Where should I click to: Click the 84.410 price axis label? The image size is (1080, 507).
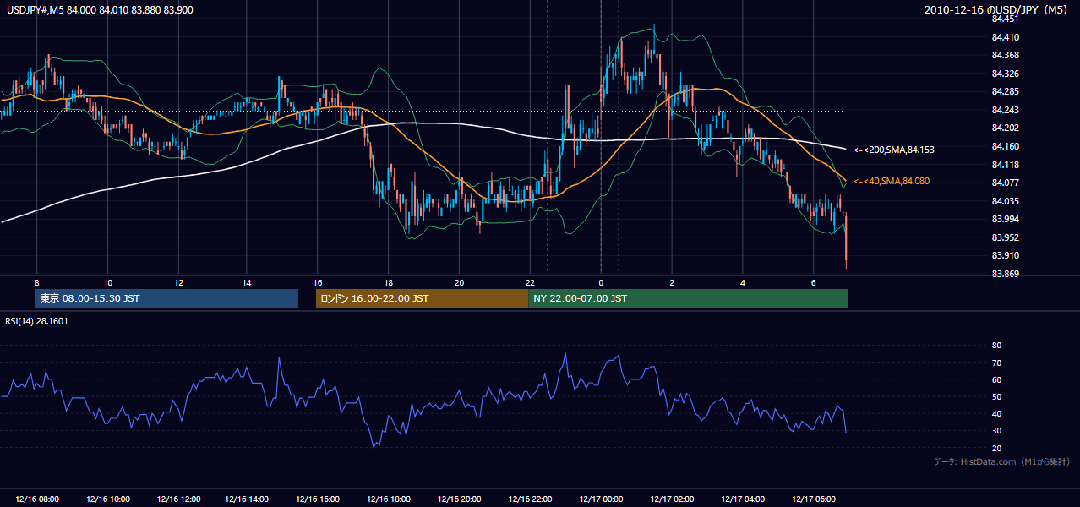point(1004,37)
